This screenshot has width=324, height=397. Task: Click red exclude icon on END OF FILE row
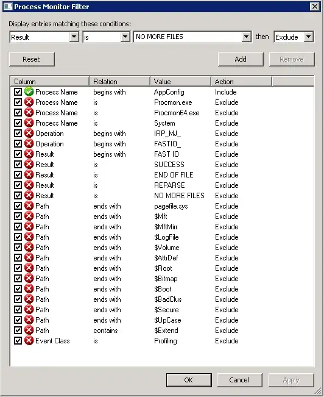[29, 174]
